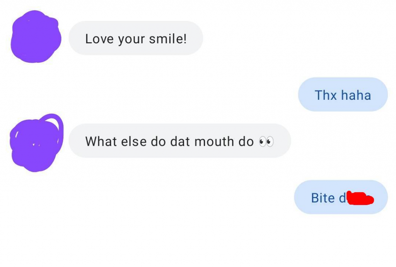Viewport: 396px width, 267px height.
Task: Click the gray incoming message bubble on top
Action: click(x=136, y=38)
